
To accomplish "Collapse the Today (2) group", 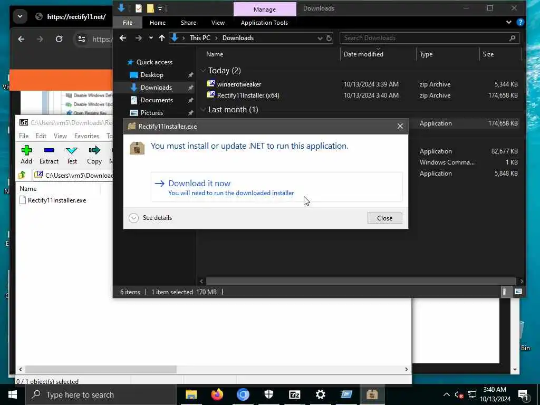I will tap(203, 71).
